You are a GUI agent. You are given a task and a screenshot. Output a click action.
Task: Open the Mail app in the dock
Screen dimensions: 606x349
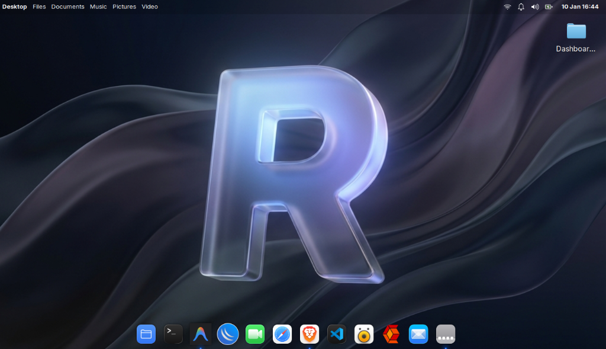418,334
